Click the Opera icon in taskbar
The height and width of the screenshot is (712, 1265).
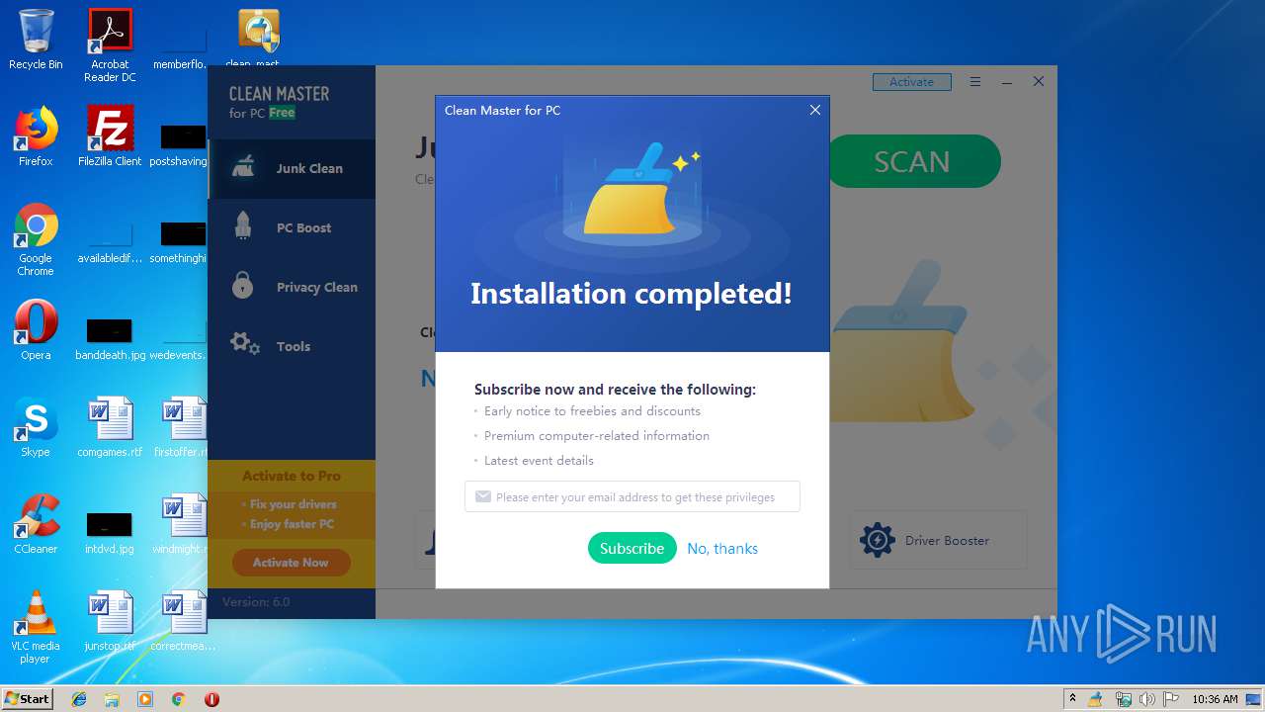211,699
